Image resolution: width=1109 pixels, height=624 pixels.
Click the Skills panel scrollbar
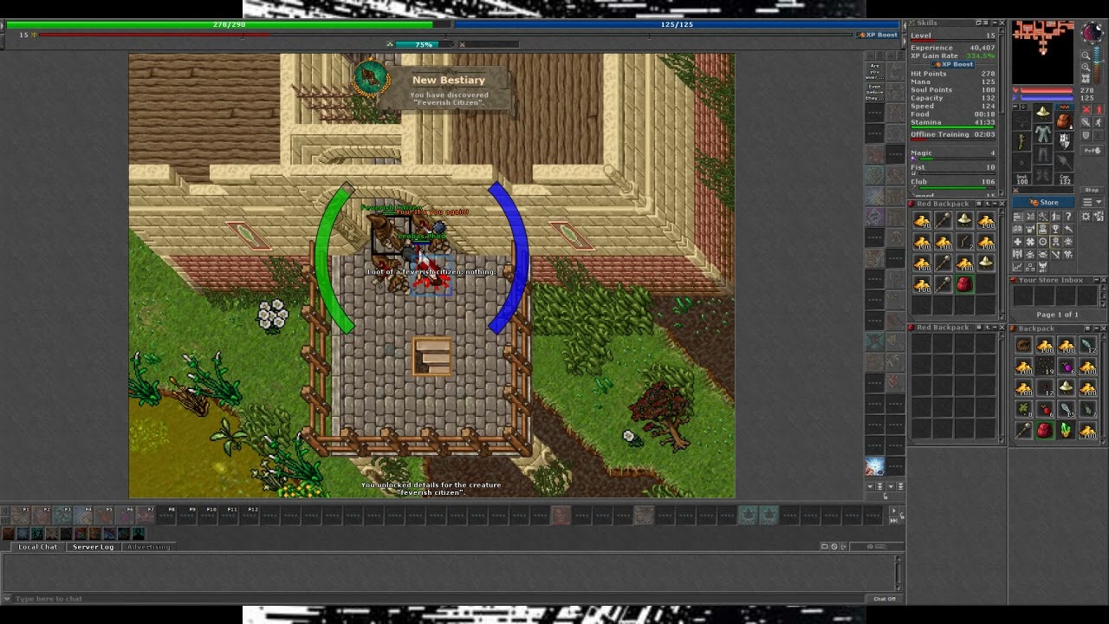1002,113
